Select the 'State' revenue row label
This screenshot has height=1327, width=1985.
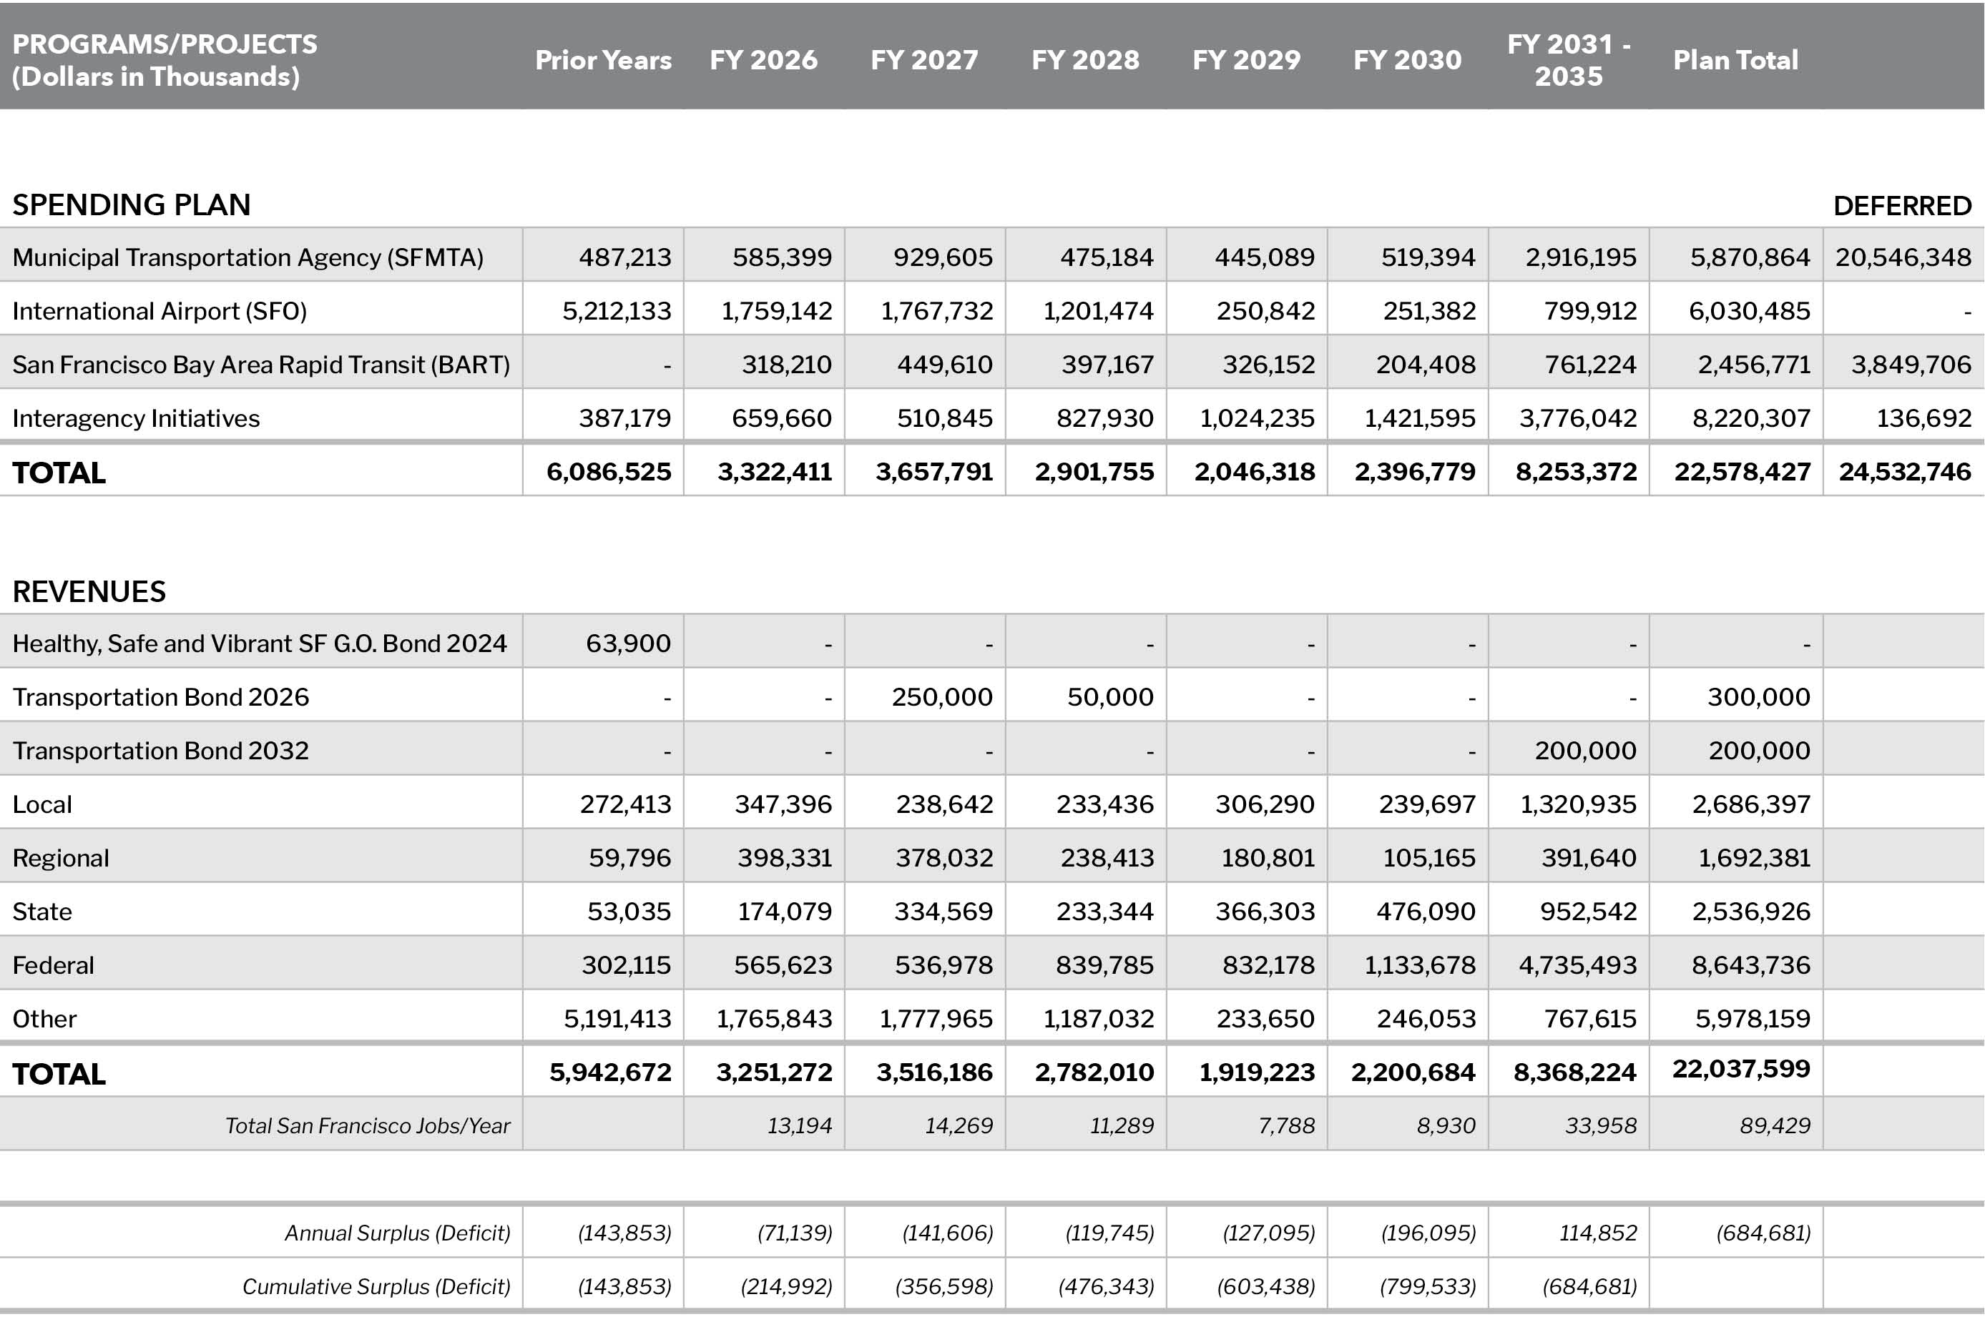point(41,912)
